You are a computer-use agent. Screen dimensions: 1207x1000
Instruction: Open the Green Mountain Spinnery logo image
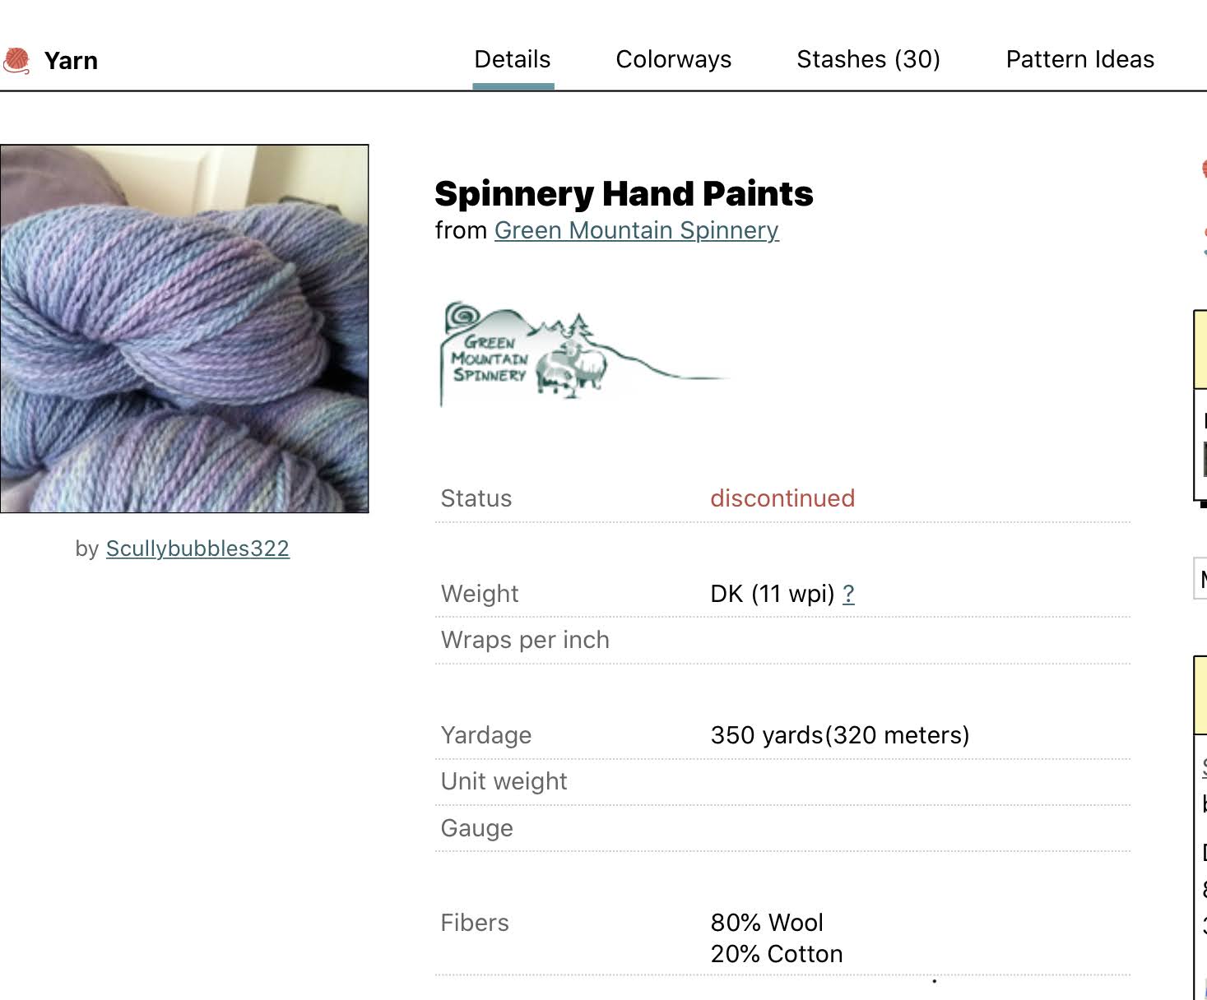coord(584,354)
